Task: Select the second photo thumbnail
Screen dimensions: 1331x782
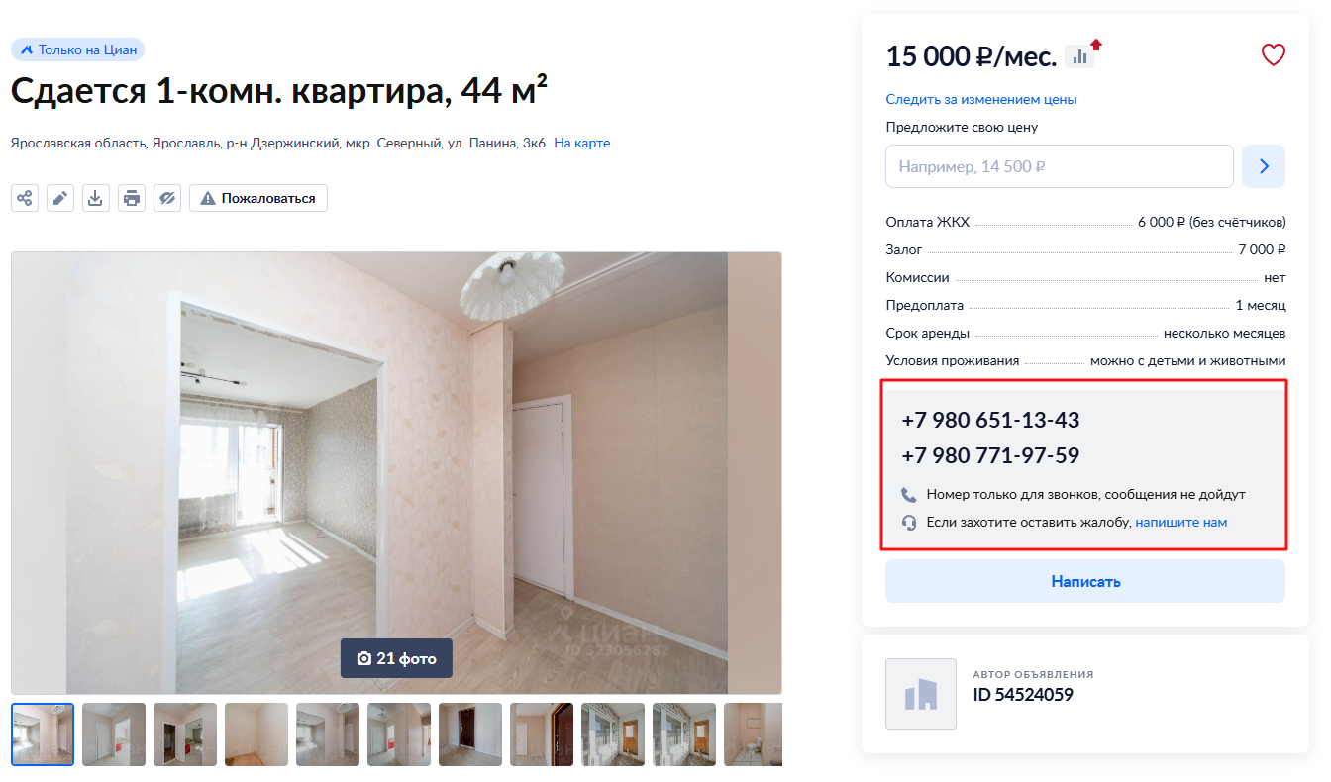Action: (x=114, y=734)
